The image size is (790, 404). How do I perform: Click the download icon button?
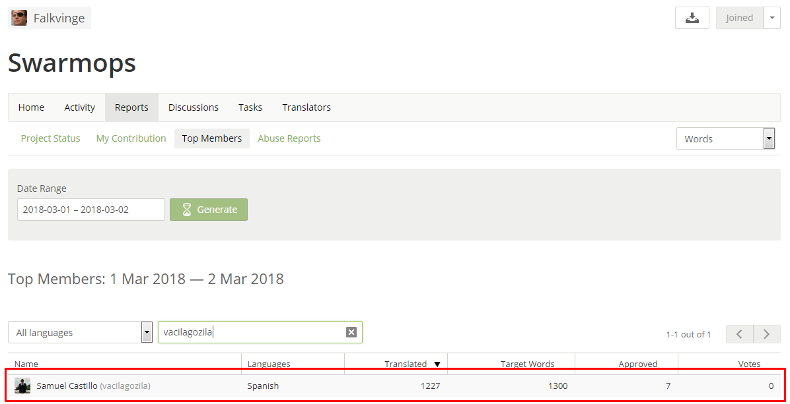pyautogui.click(x=692, y=18)
